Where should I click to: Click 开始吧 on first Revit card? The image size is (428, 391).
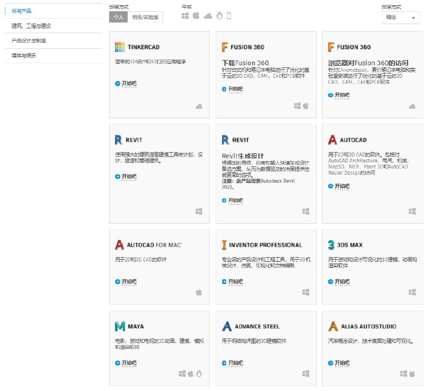point(129,177)
